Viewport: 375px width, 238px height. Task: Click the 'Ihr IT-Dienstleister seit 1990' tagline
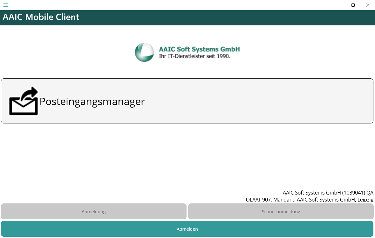194,56
